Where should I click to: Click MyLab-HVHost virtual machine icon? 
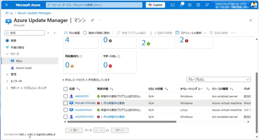[x=71, y=103]
